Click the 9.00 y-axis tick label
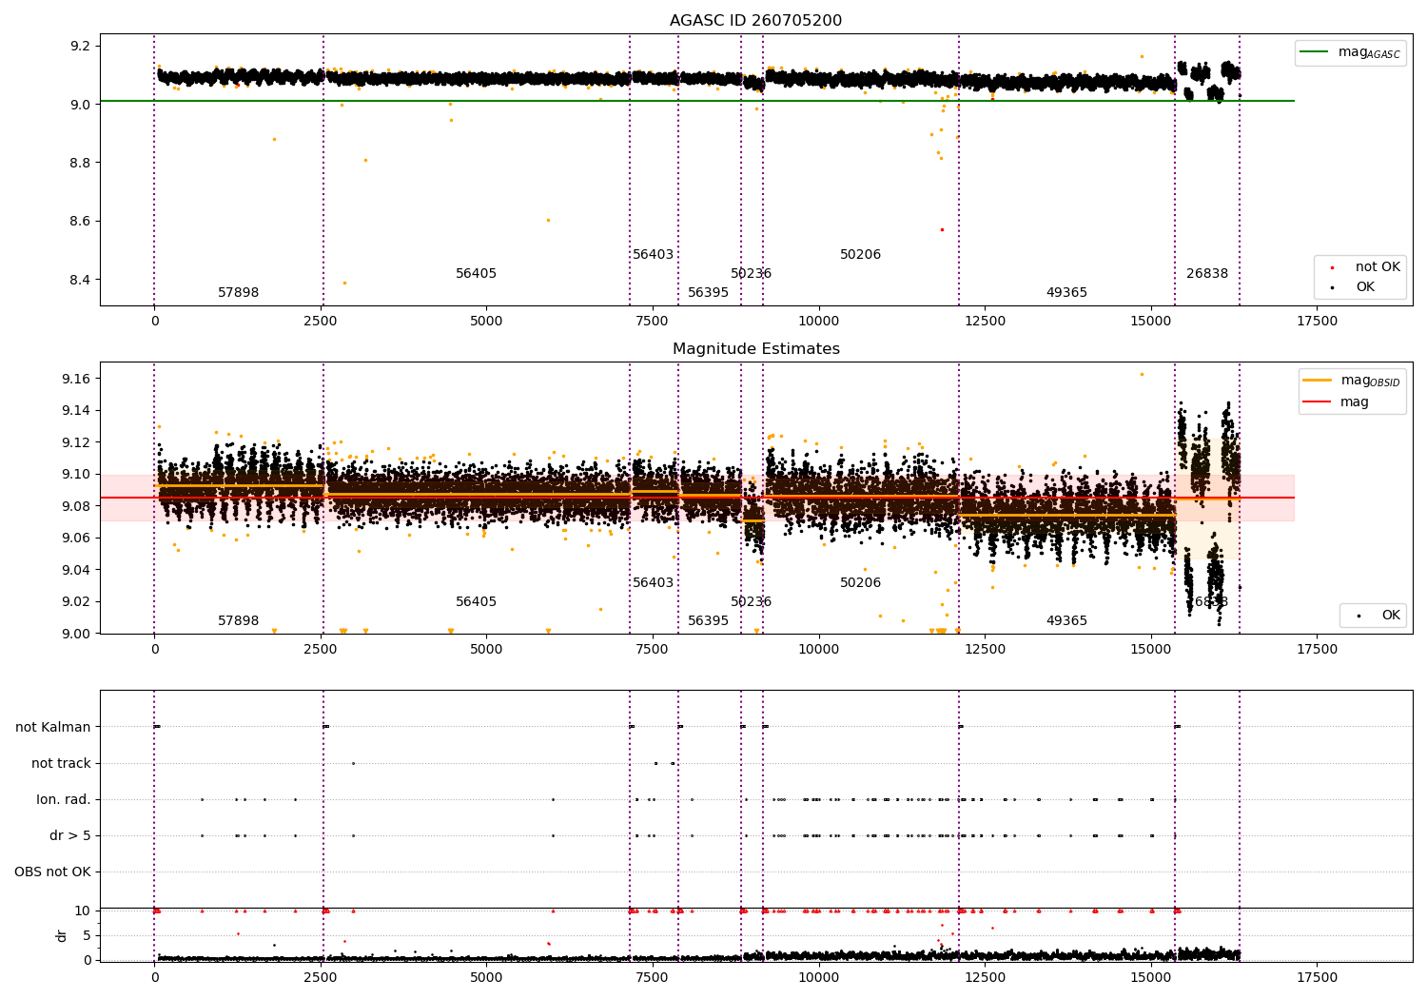The width and height of the screenshot is (1427, 999). (77, 634)
